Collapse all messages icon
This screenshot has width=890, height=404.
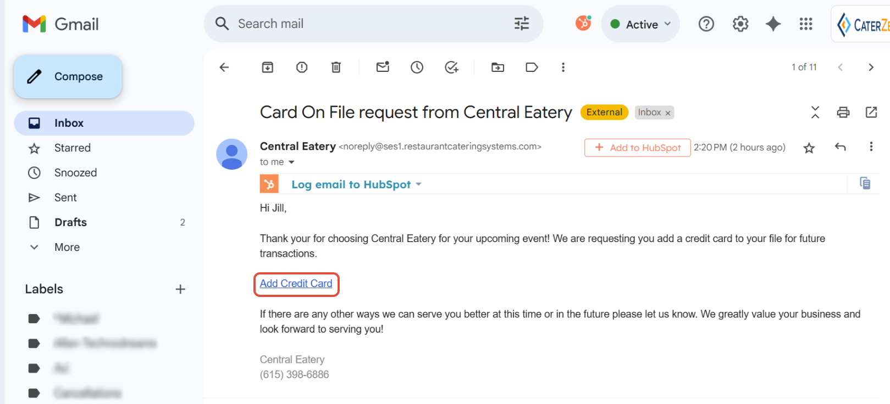(815, 113)
